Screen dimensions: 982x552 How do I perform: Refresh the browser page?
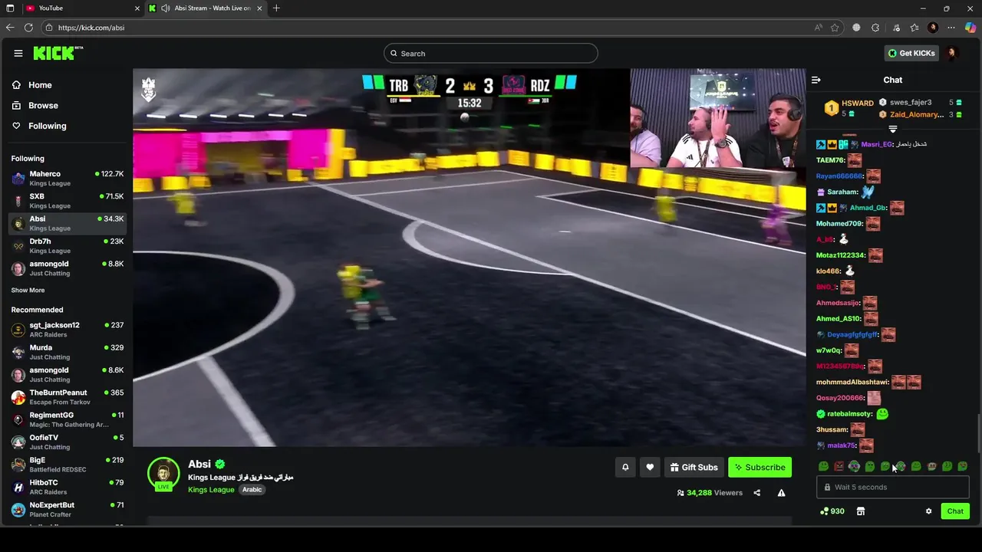click(28, 28)
